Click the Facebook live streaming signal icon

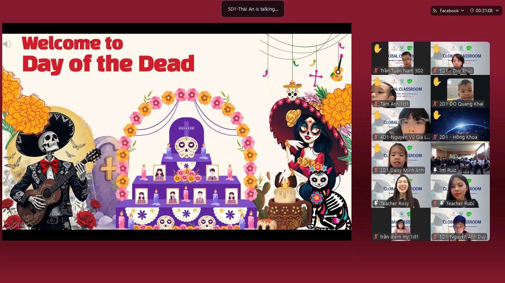coord(435,11)
